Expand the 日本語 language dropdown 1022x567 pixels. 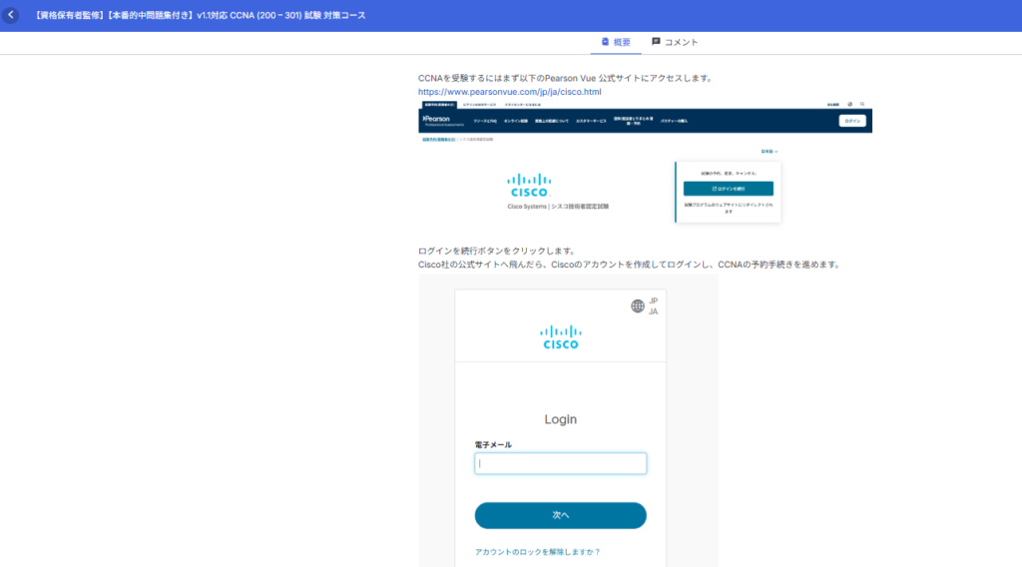pos(767,151)
